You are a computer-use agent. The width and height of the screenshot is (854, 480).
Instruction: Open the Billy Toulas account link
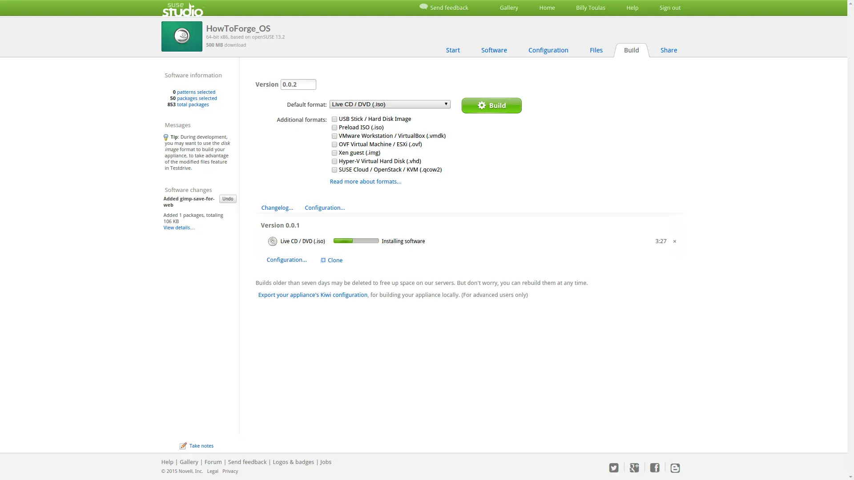click(591, 8)
